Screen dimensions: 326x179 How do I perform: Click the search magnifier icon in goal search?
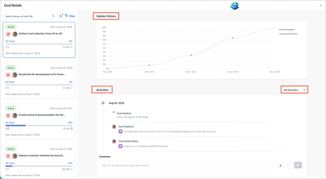point(53,16)
